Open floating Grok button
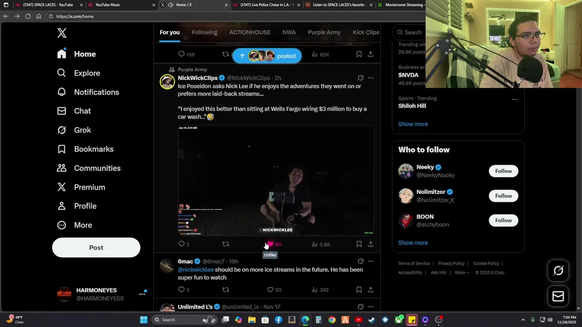This screenshot has height=327, width=582. pyautogui.click(x=558, y=271)
